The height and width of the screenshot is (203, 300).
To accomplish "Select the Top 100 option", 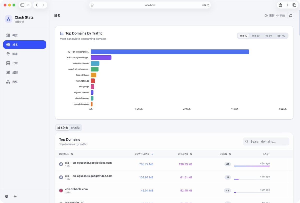I will [x=281, y=36].
